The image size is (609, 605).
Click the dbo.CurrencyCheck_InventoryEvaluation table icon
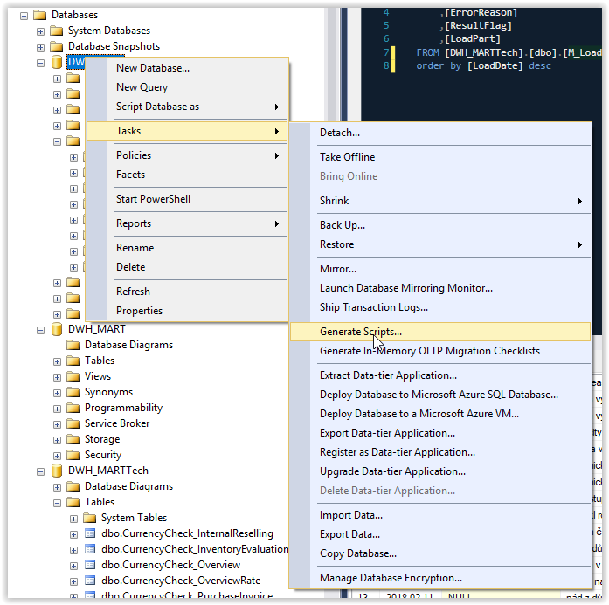pos(90,549)
